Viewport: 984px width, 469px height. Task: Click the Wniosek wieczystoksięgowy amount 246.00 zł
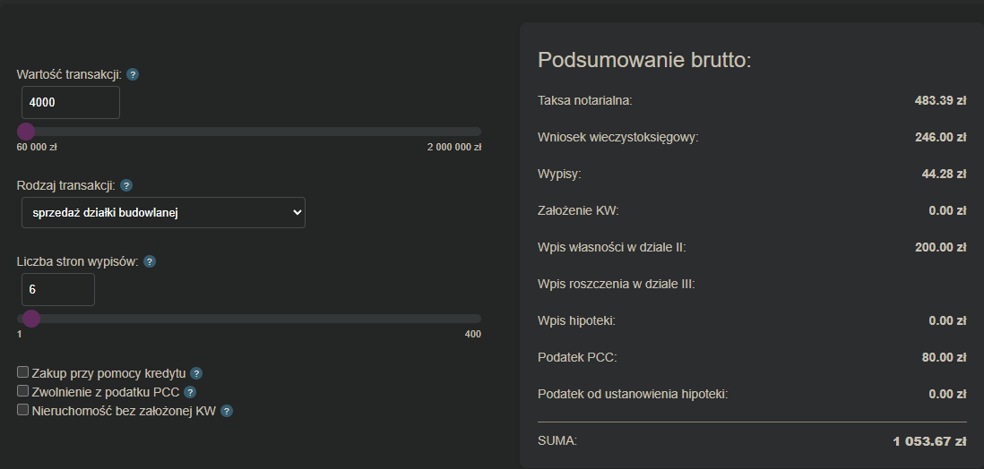coord(939,137)
